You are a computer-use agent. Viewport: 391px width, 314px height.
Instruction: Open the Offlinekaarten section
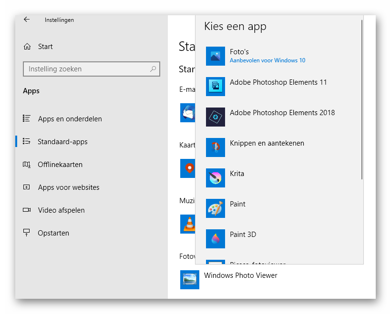(60, 165)
